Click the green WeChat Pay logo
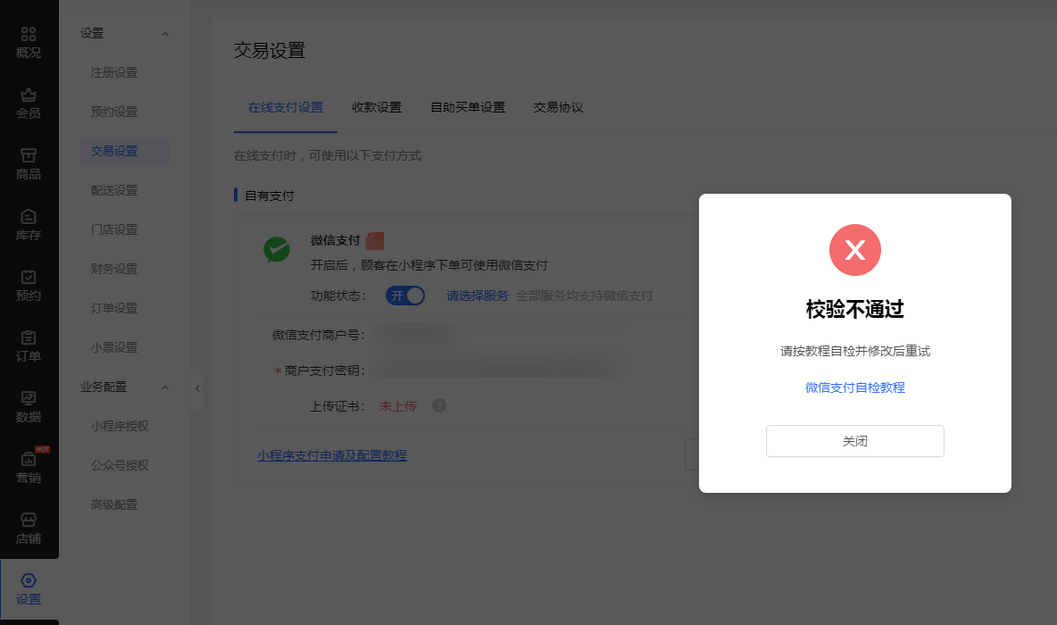This screenshot has width=1057, height=625. 277,249
